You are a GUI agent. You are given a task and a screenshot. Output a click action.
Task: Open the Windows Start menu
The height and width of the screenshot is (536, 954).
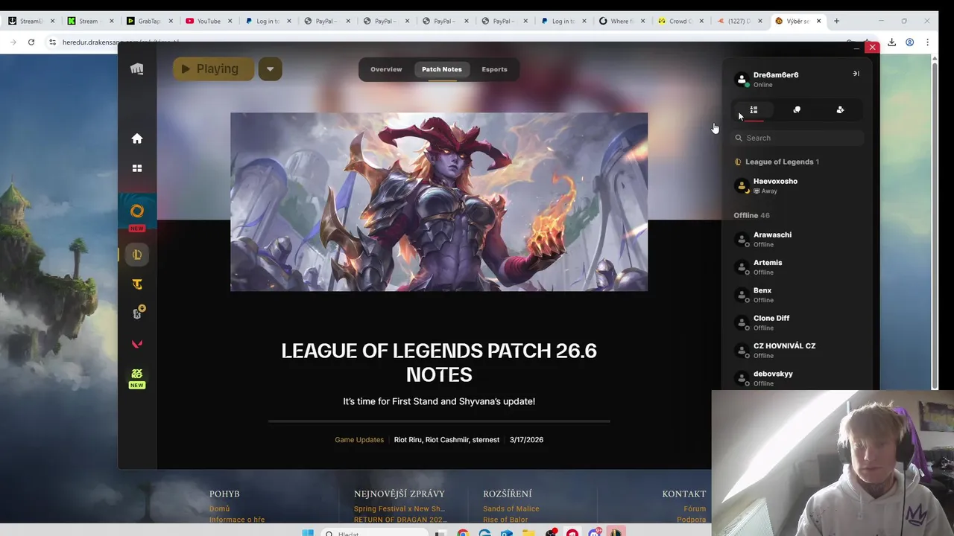click(308, 533)
